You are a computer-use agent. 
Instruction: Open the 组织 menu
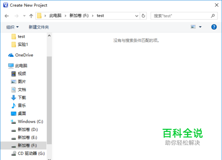click(x=12, y=27)
